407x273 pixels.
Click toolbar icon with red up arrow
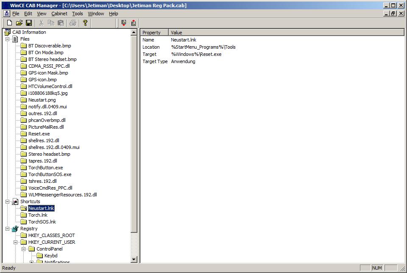coord(134,23)
